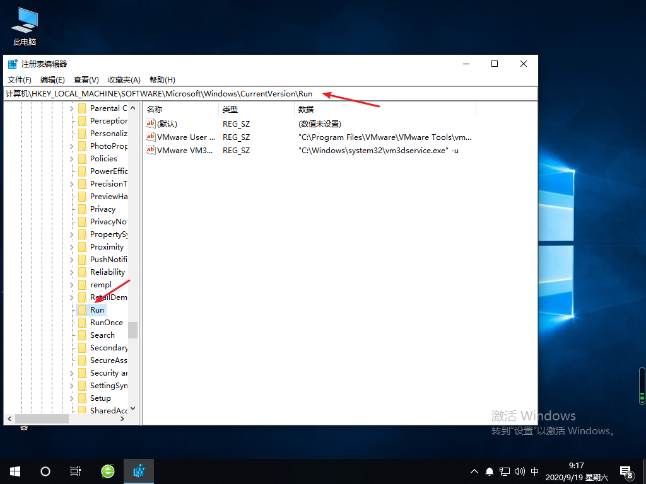The width and height of the screenshot is (646, 484).
Task: Open Cortana search from the taskbar
Action: [x=44, y=471]
